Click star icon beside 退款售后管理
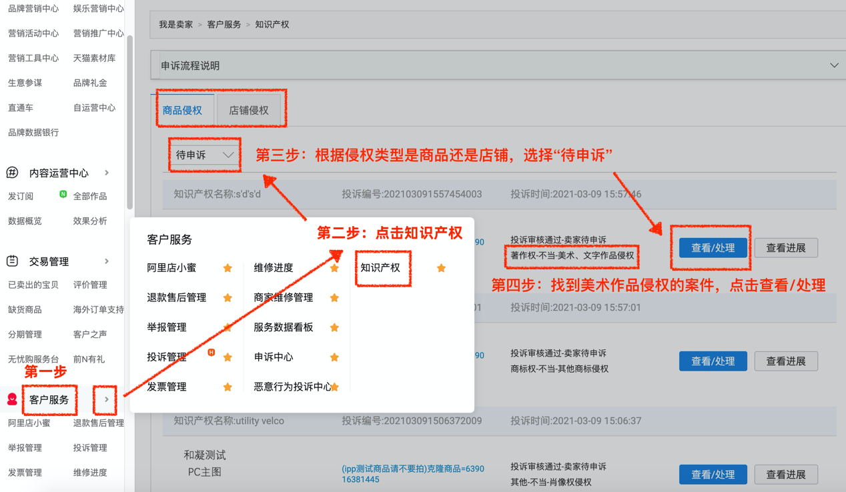The height and width of the screenshot is (492, 846). tap(228, 298)
